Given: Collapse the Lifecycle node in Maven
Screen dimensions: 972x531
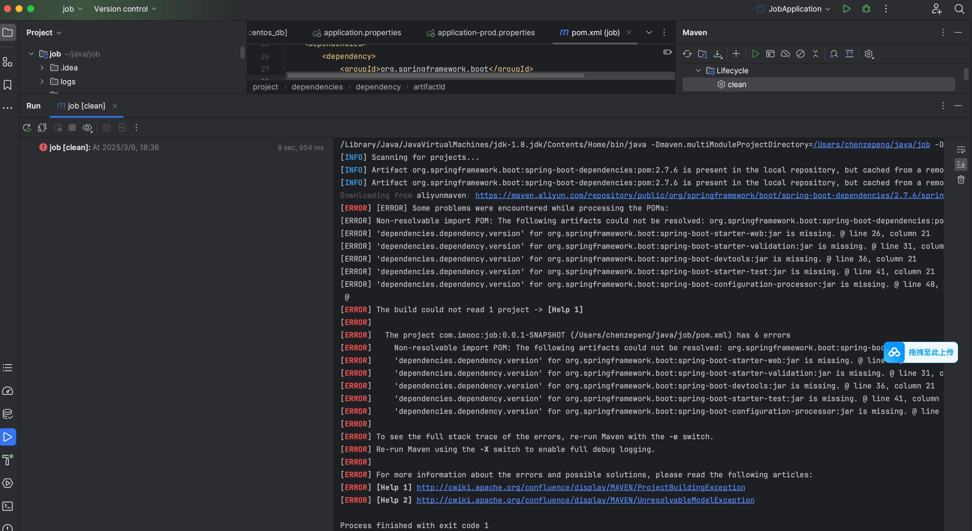Looking at the screenshot, I should point(698,70).
